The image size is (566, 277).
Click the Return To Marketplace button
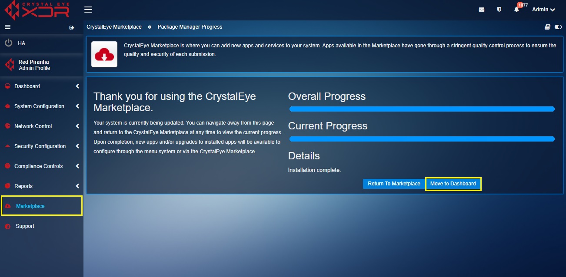[394, 184]
